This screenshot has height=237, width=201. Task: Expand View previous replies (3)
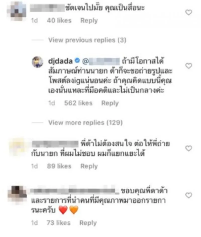87,40
